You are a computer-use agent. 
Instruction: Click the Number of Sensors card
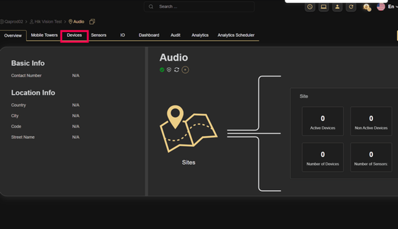coord(371,157)
